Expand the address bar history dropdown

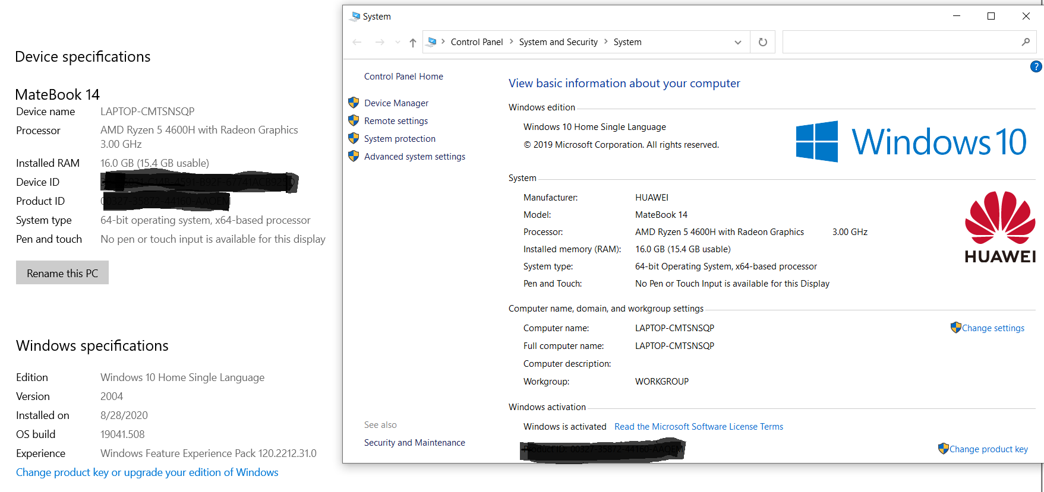(x=738, y=42)
